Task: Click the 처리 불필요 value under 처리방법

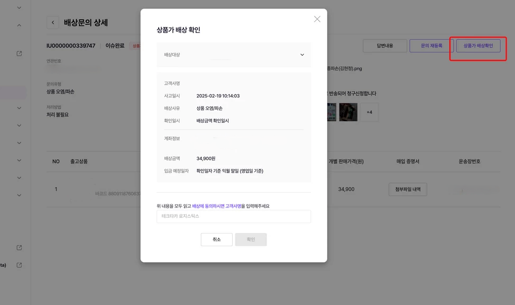Action: tap(58, 114)
